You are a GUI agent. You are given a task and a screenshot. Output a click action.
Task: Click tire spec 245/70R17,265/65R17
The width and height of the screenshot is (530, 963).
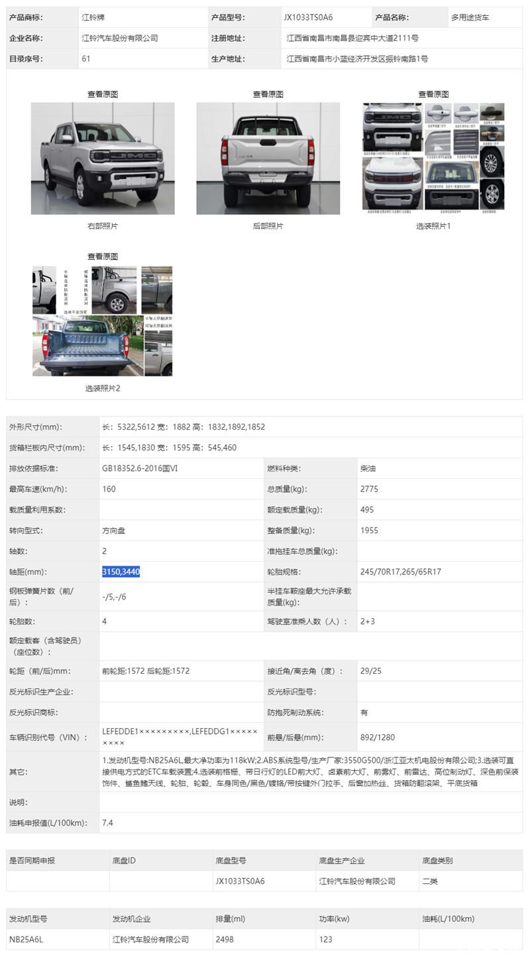401,572
